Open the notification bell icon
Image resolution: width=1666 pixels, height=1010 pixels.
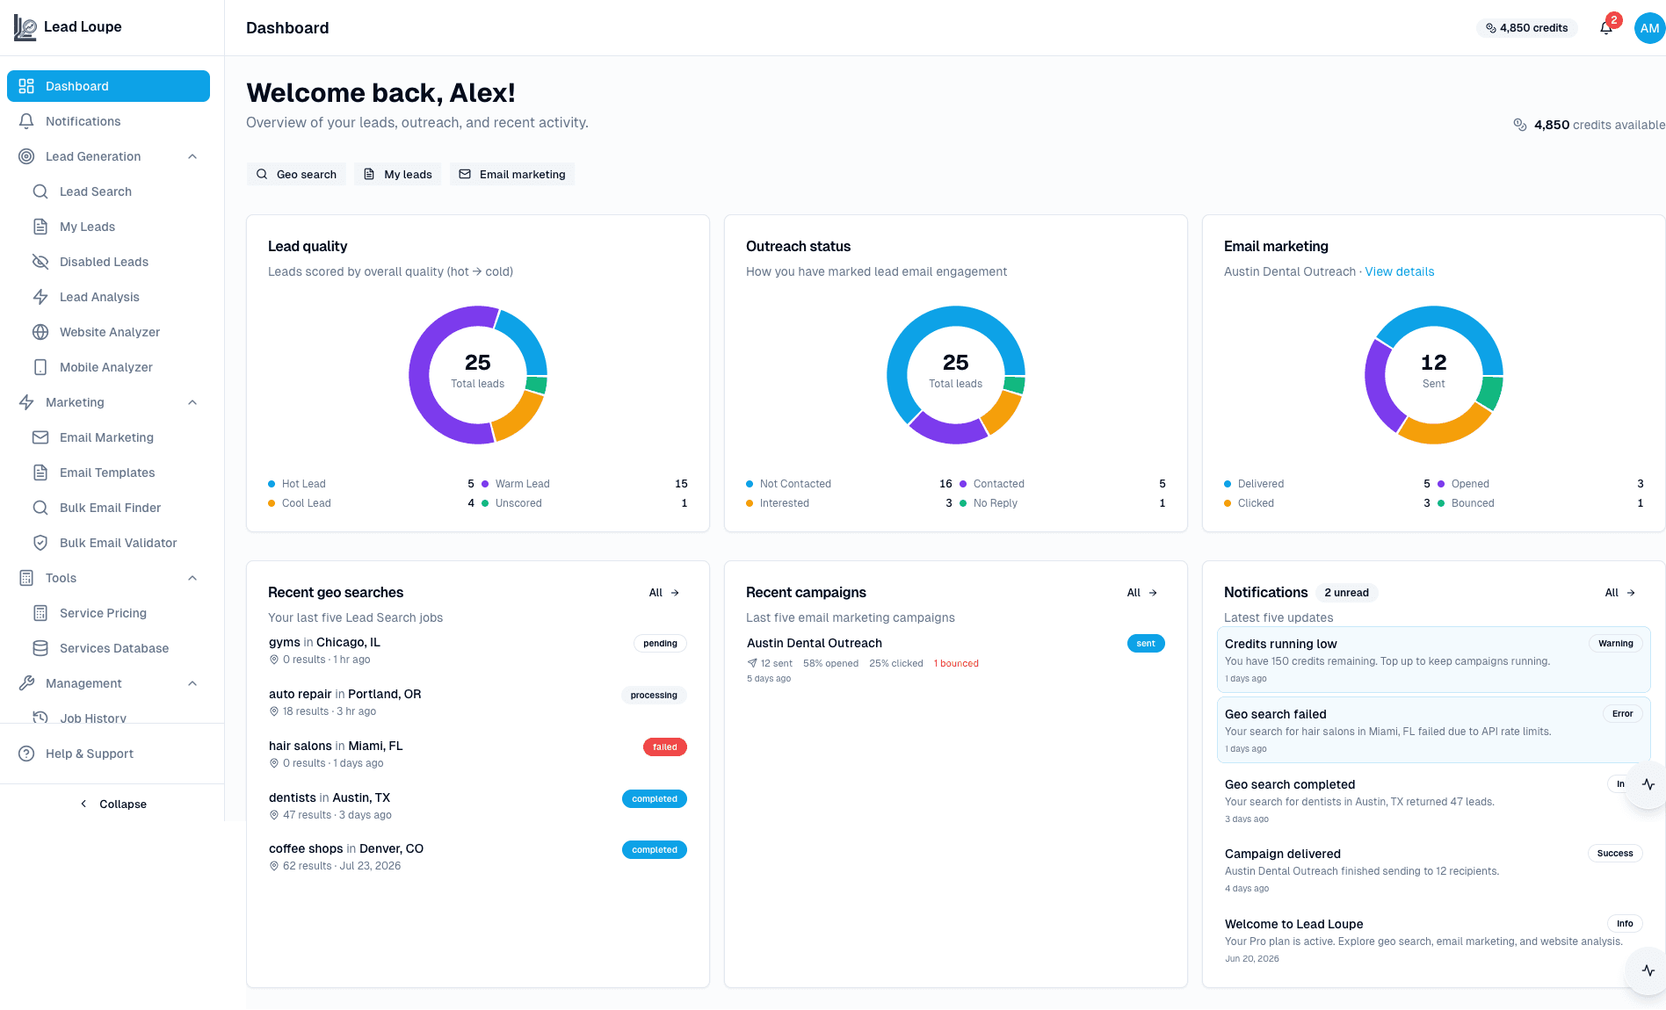coord(1606,28)
